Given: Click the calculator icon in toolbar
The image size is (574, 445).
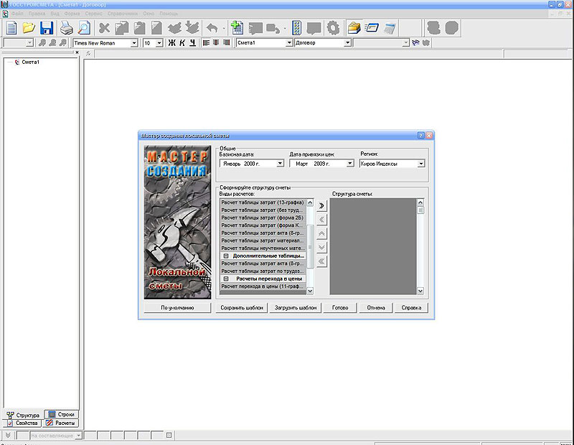Looking at the screenshot, I should click(390, 28).
